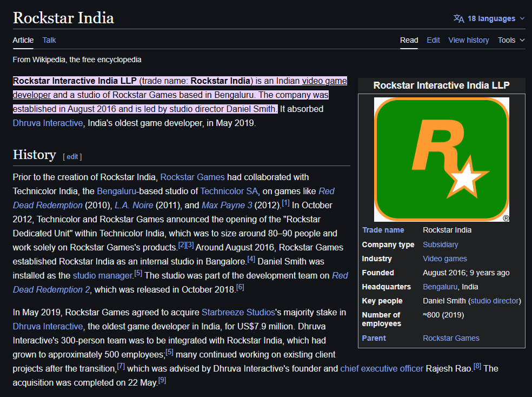Click the History section edit link
Screen dimensions: 532x397
click(x=72, y=156)
